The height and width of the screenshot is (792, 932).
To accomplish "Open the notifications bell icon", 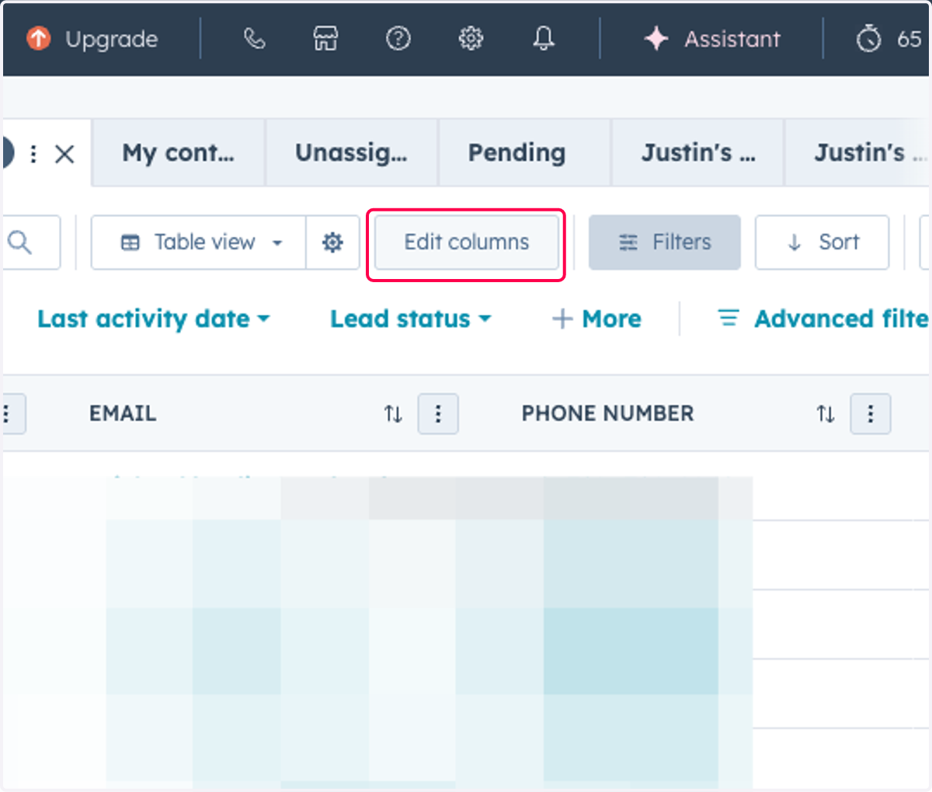I will pyautogui.click(x=544, y=38).
